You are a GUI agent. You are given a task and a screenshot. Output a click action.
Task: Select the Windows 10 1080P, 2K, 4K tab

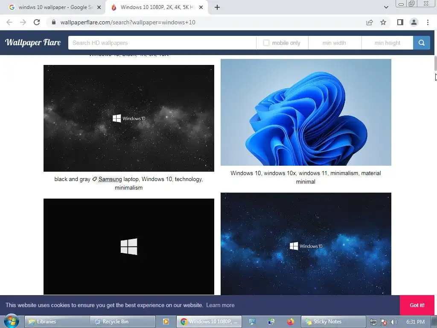(x=157, y=8)
